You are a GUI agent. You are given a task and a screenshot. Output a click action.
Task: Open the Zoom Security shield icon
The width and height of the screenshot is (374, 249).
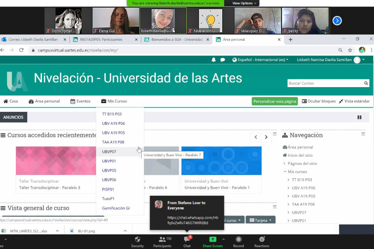tap(137, 240)
